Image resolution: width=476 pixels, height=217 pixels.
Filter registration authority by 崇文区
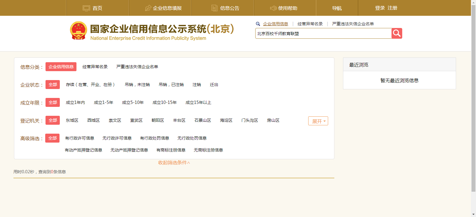click(115, 120)
